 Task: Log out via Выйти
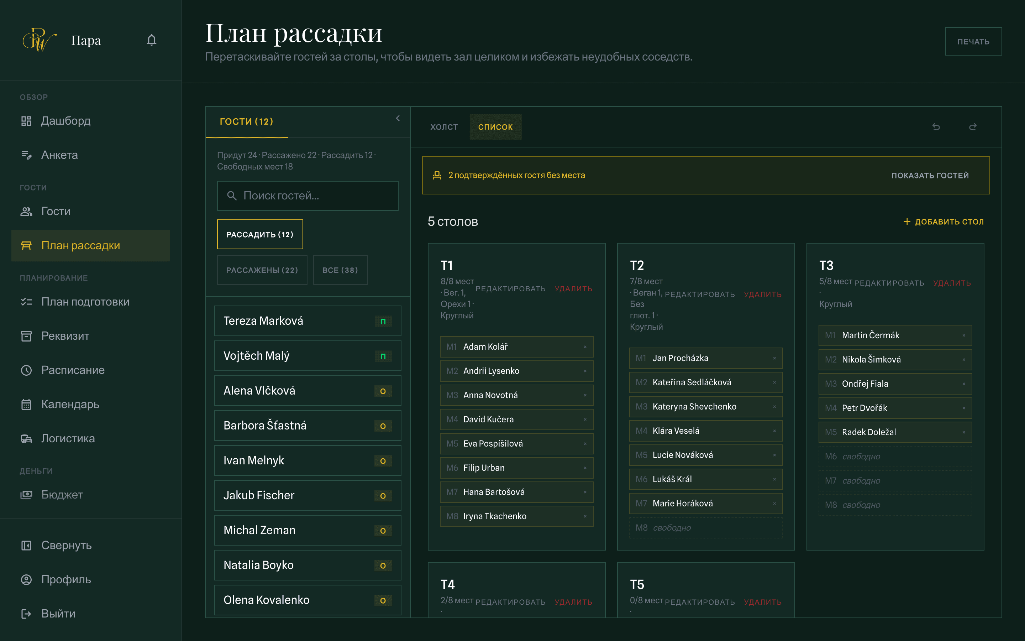click(x=91, y=614)
